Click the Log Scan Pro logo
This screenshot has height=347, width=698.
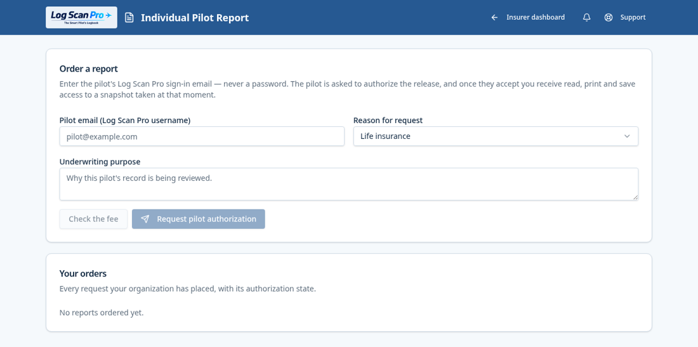tap(81, 17)
